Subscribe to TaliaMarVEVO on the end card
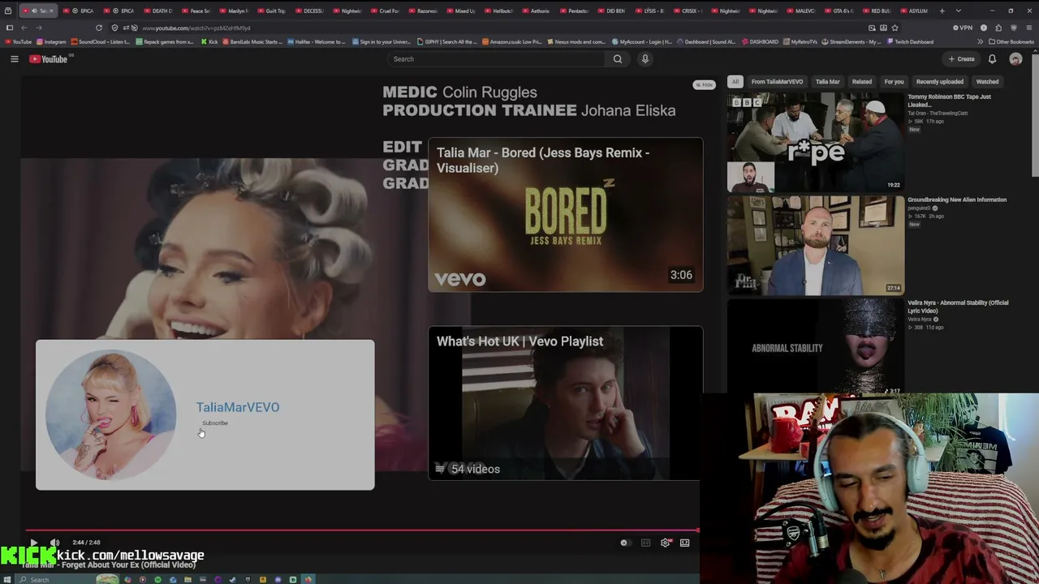Screen dimensions: 1039x584 coord(215,423)
